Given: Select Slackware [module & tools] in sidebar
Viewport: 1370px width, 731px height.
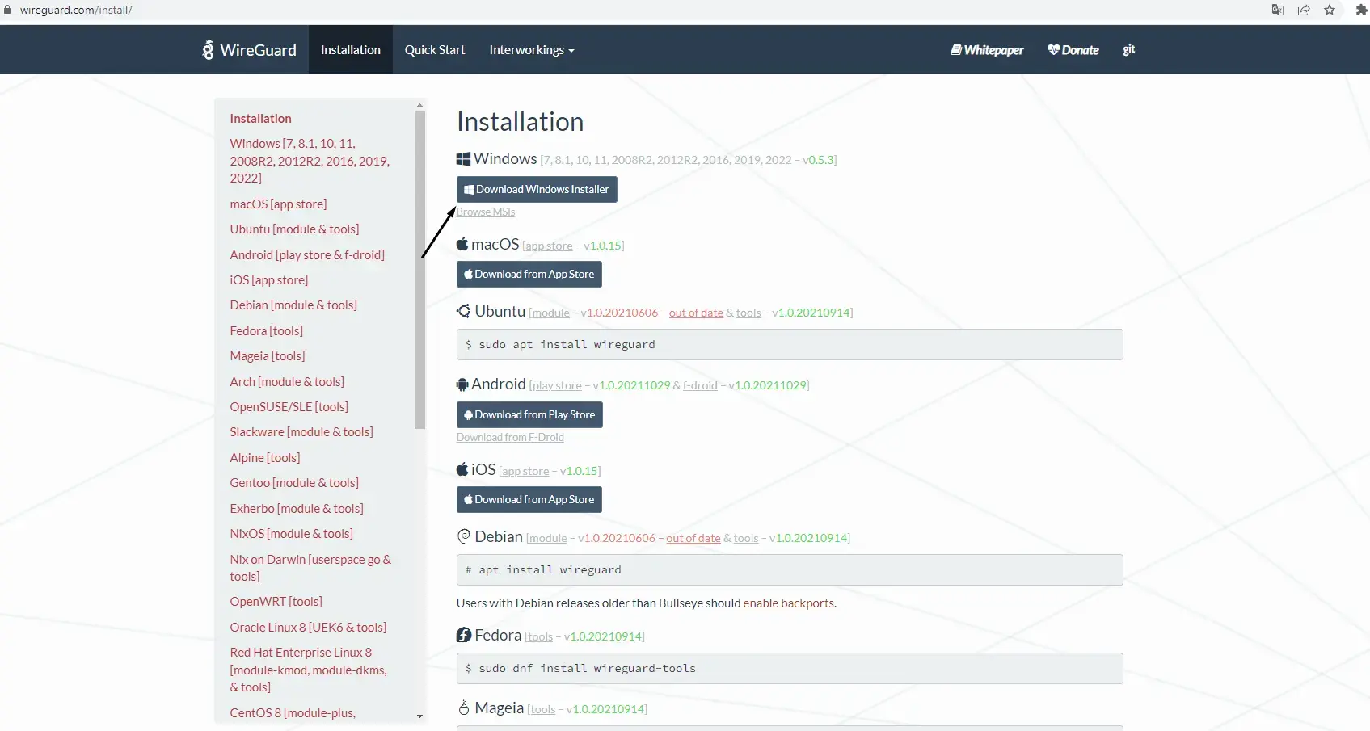Looking at the screenshot, I should point(301,432).
